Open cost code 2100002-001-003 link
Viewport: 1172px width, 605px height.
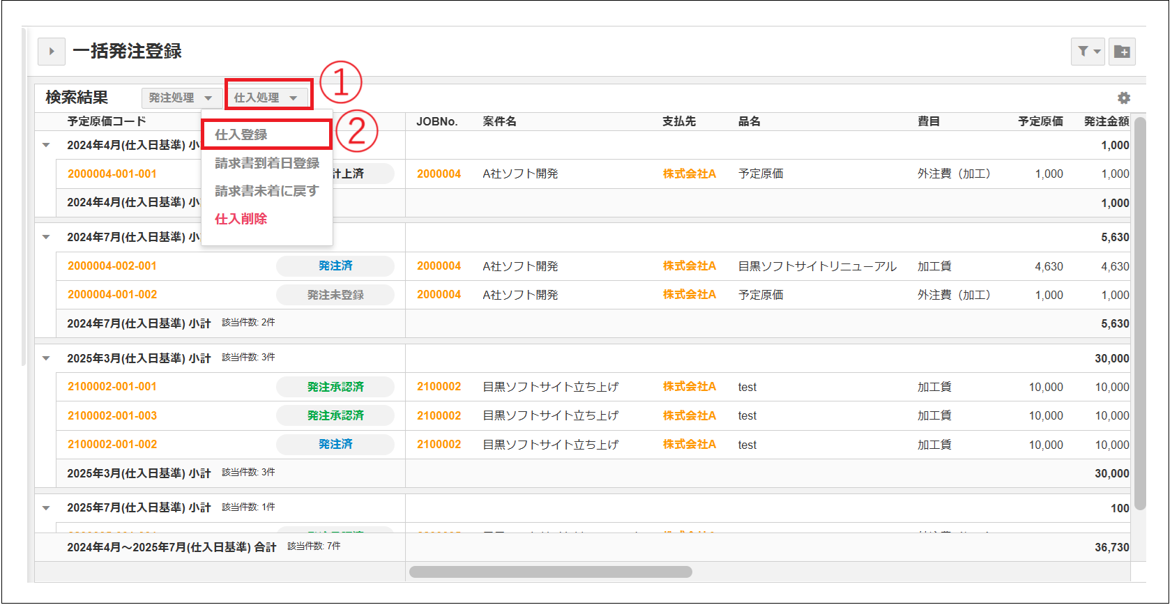112,416
